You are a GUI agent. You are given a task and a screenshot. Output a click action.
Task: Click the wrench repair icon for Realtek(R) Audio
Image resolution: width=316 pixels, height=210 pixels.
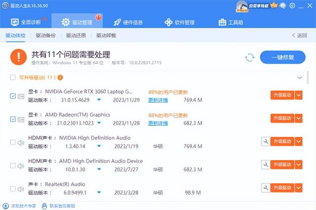pyautogui.click(x=266, y=188)
